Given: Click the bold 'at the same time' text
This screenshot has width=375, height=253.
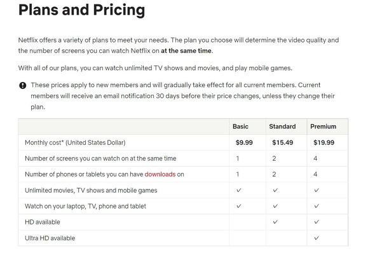Looking at the screenshot, I should click(x=186, y=51).
